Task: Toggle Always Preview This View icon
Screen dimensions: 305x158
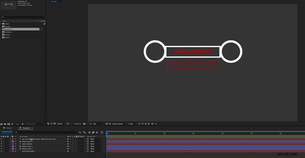Action: click(48, 124)
